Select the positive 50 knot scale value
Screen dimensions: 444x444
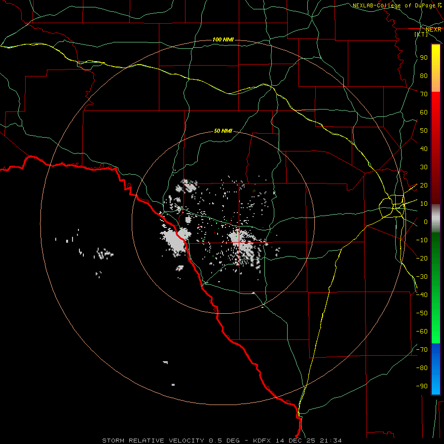tap(424, 131)
